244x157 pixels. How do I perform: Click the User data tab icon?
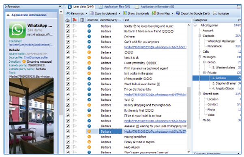click(70, 7)
